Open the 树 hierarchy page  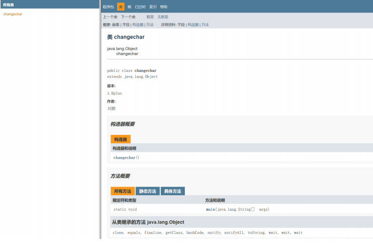(129, 7)
